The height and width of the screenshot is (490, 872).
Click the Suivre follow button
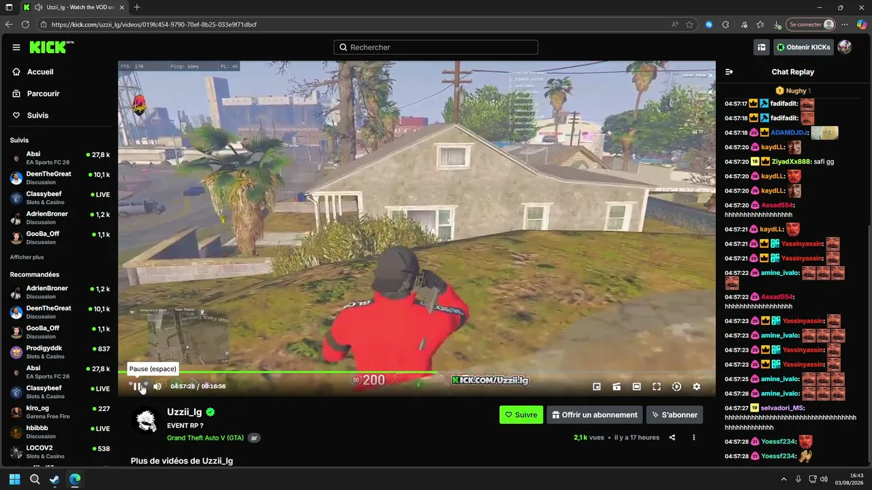click(x=521, y=414)
